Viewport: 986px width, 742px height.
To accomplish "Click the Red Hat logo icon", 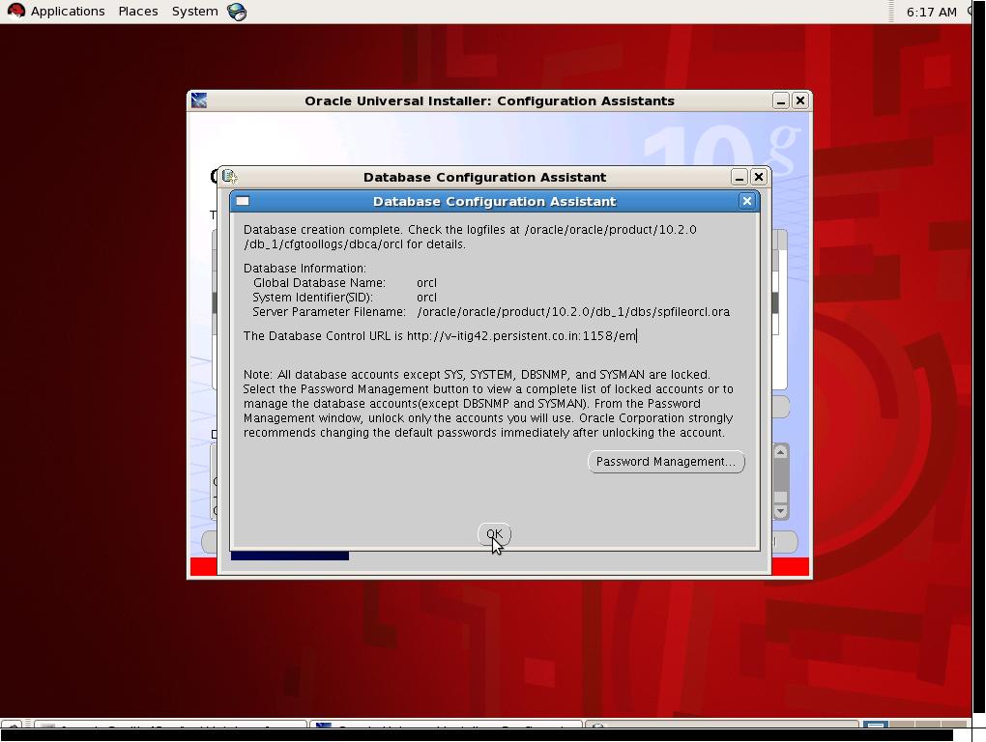I will pos(15,11).
